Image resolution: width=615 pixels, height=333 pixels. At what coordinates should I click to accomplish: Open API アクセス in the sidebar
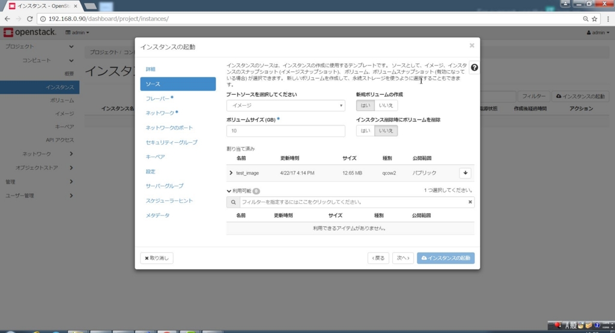coord(59,140)
